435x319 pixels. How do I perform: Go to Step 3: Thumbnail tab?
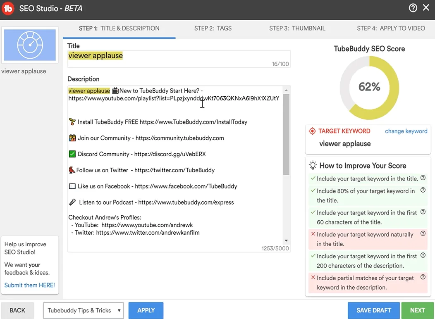coord(297,28)
